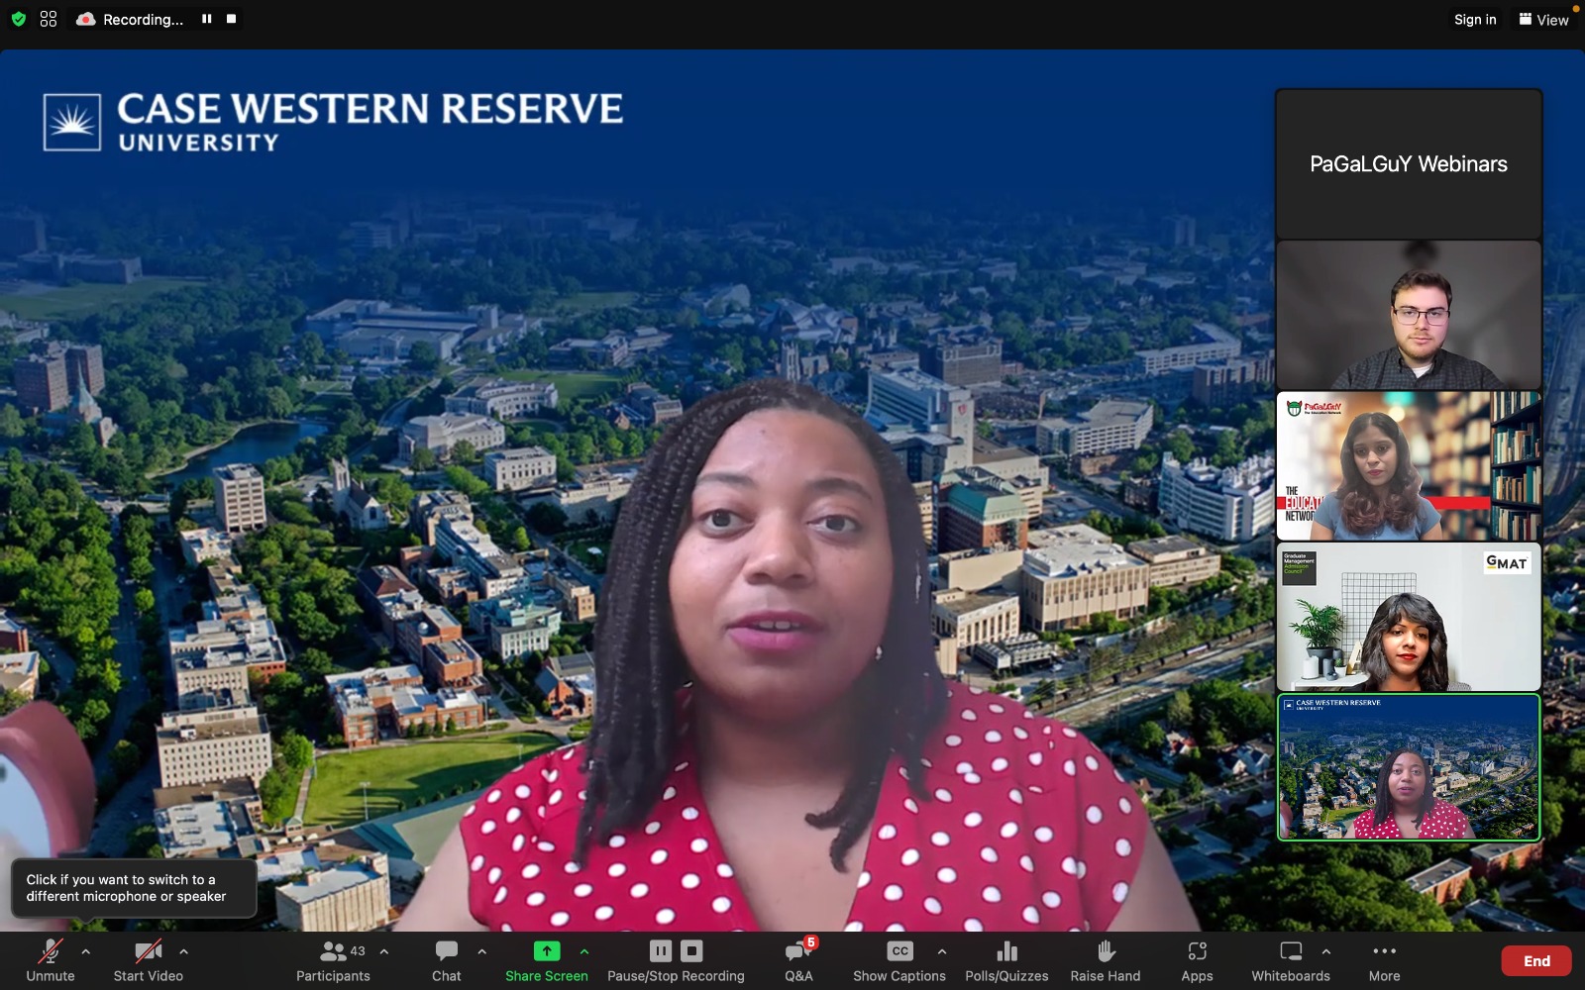This screenshot has width=1585, height=990.
Task: Expand audio options arrow next to Unmute
Action: (86, 951)
